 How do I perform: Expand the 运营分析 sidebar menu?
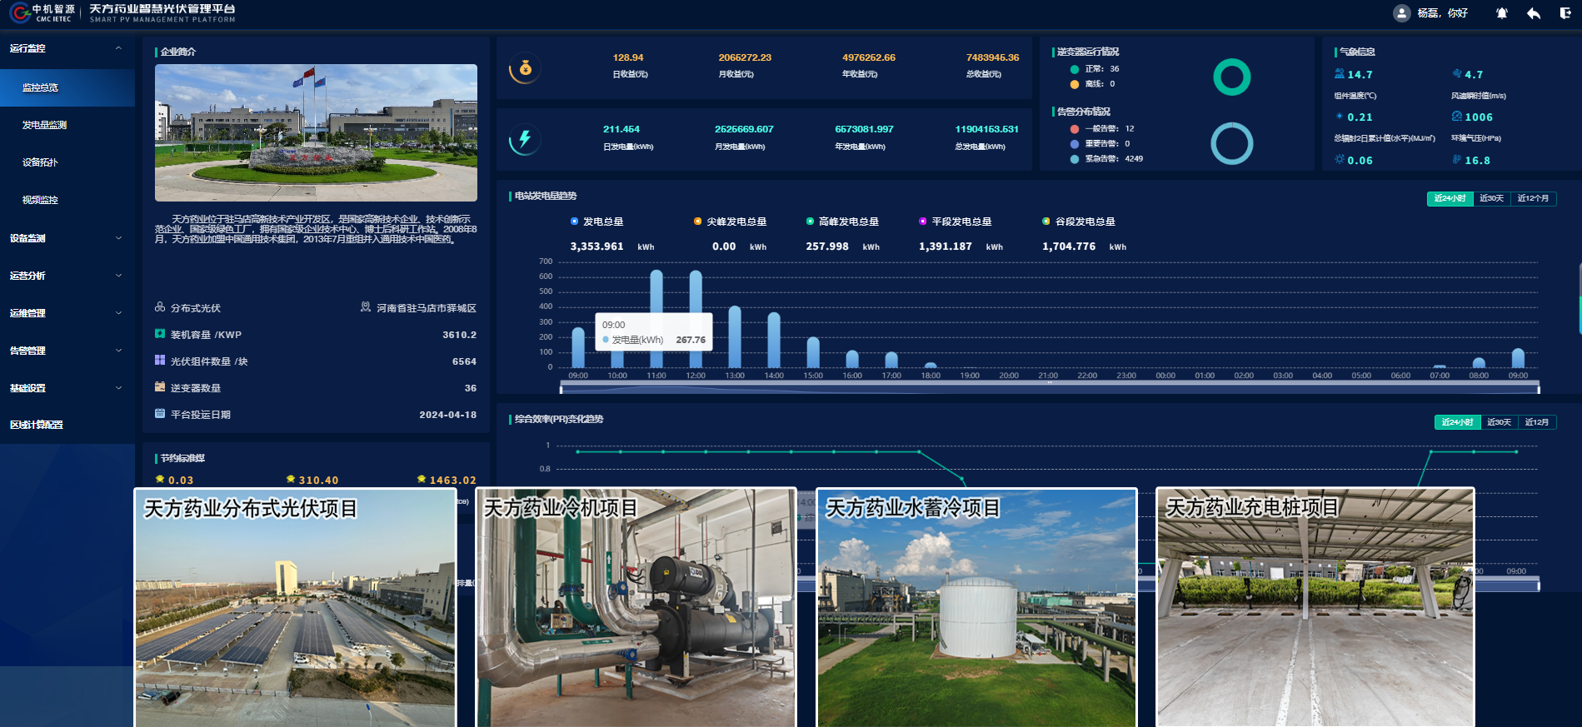click(x=67, y=276)
